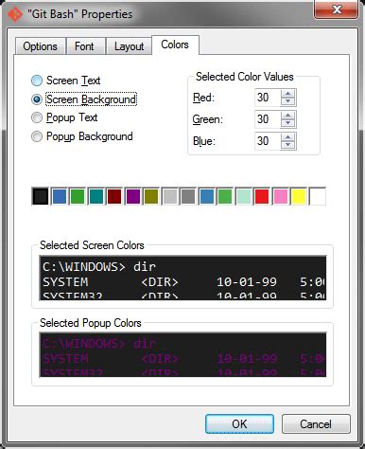Select the bright red color swatch
Screen dimensions: 365x449
(262, 196)
